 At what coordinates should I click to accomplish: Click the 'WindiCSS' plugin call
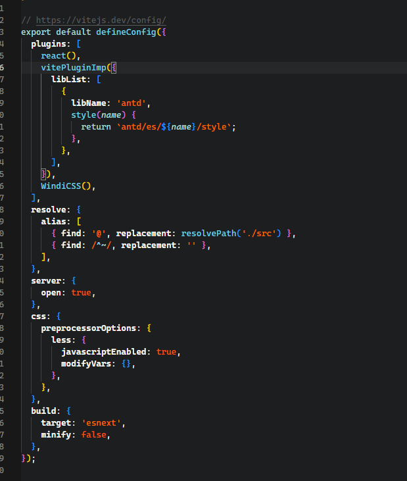coord(61,186)
